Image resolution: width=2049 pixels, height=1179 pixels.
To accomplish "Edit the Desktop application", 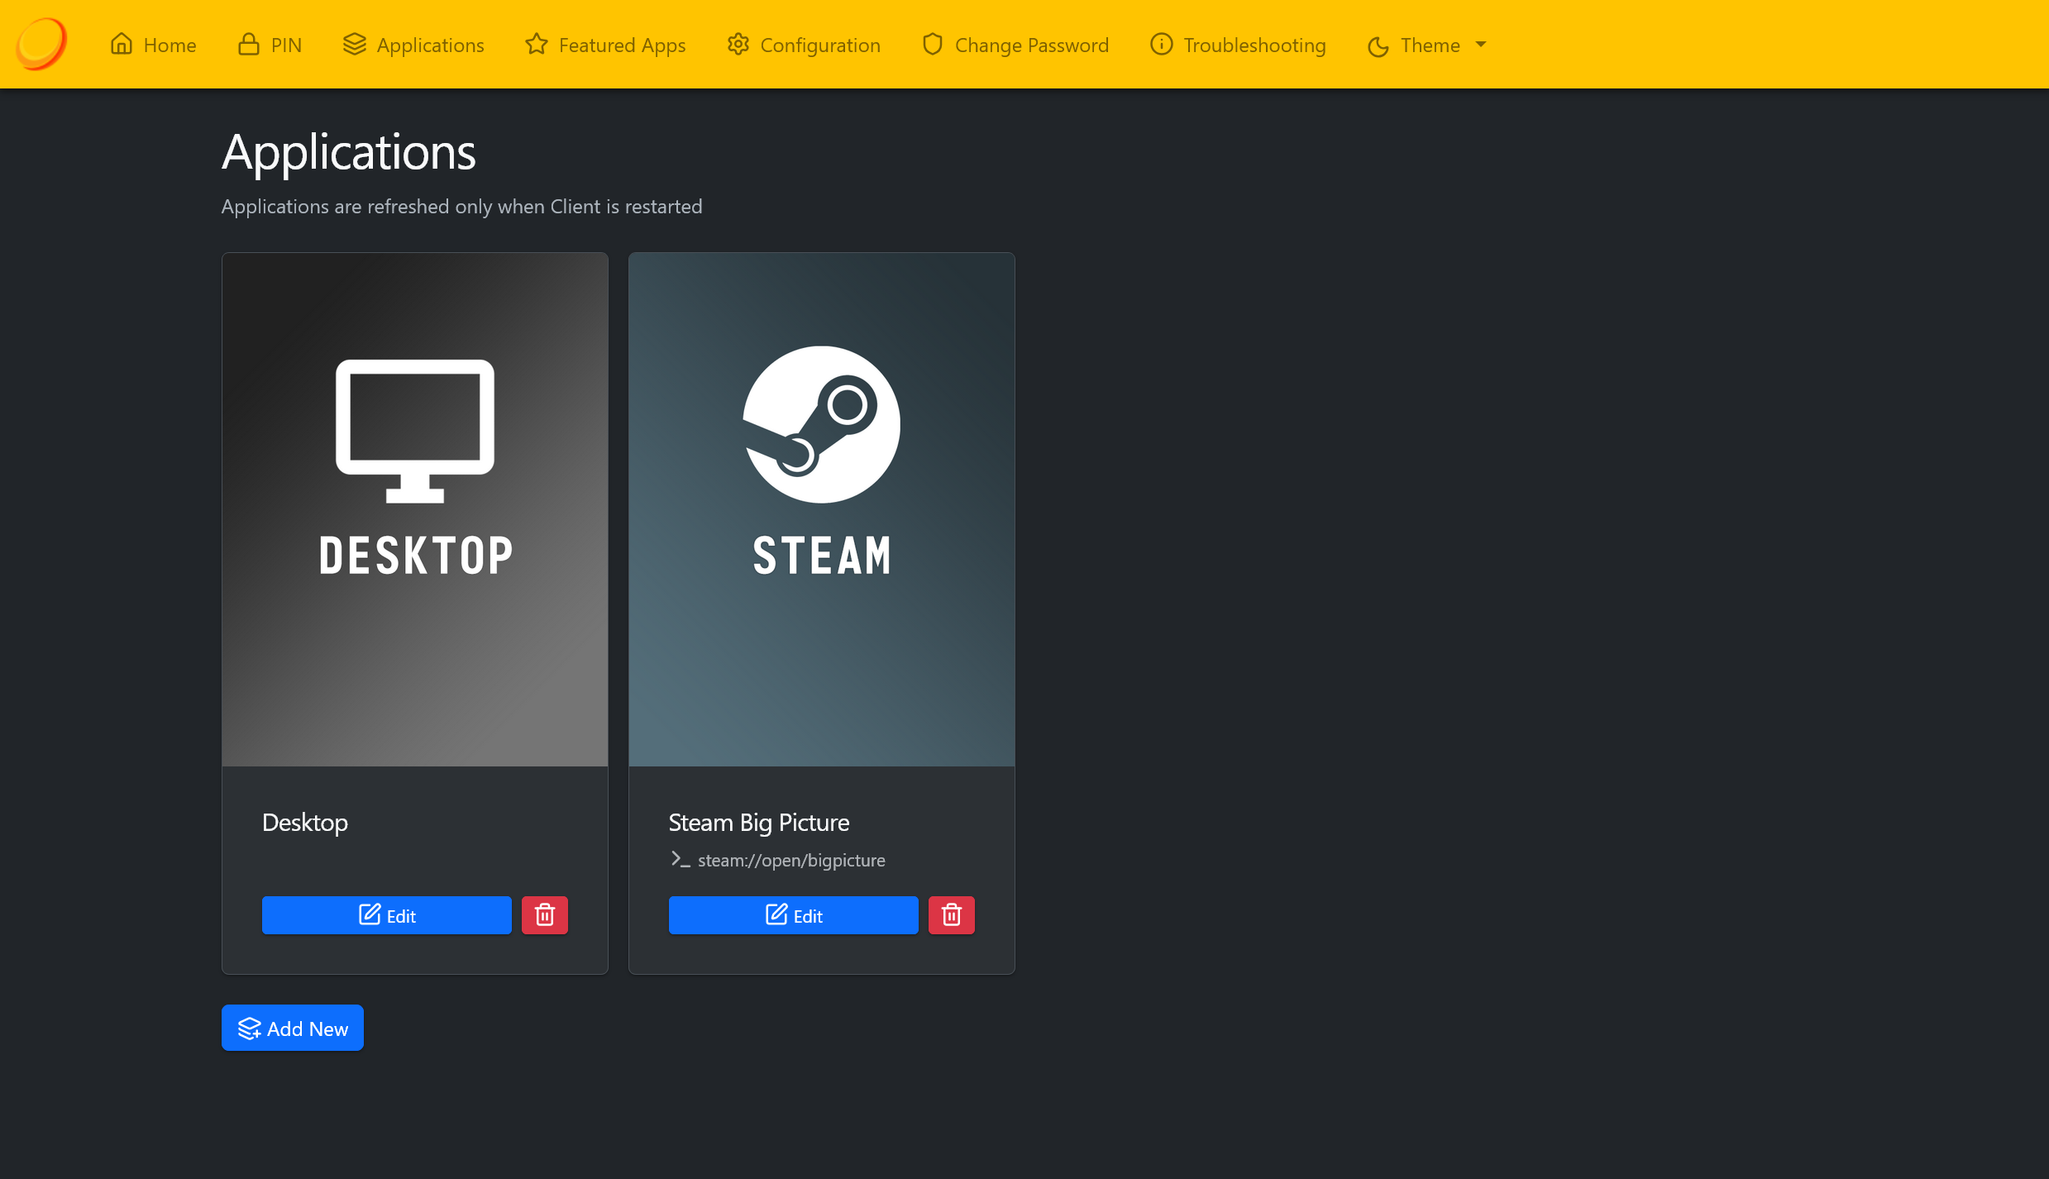I will pos(386,914).
